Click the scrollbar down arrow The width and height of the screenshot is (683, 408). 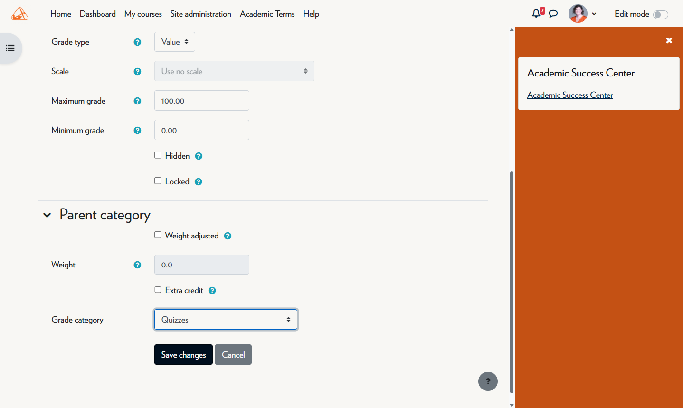[512, 405]
